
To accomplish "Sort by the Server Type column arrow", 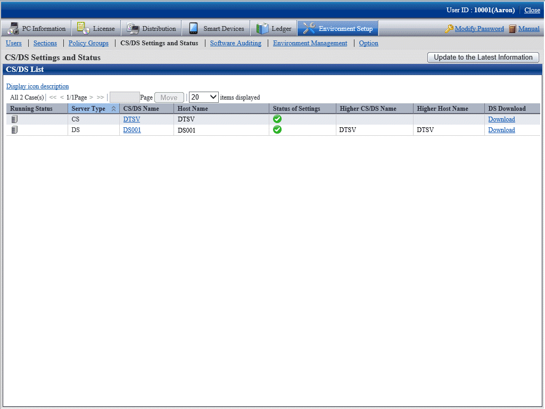I will [113, 109].
